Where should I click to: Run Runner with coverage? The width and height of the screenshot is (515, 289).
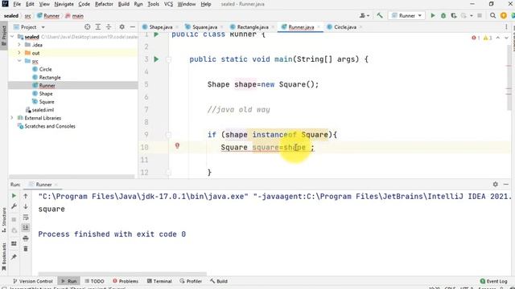click(x=454, y=16)
